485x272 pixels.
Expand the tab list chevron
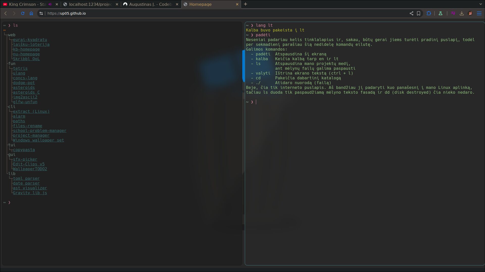[480, 4]
